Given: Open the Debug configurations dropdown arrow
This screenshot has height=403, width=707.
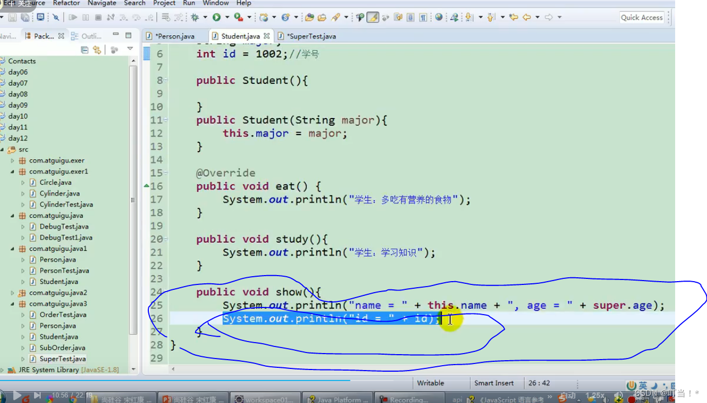Looking at the screenshot, I should [205, 18].
